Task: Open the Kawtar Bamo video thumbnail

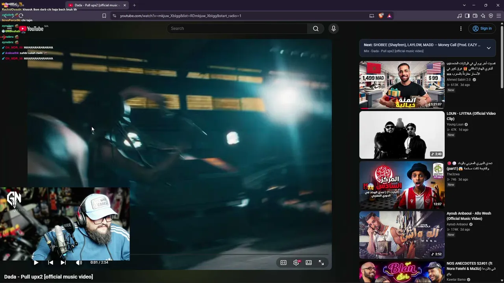Action: [x=402, y=272]
